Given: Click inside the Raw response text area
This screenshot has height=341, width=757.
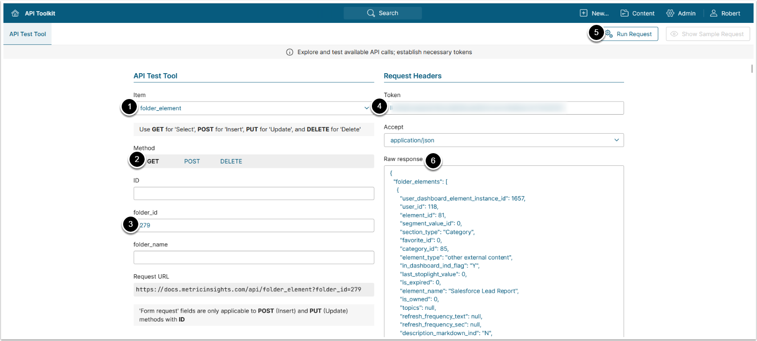Looking at the screenshot, I should click(x=504, y=251).
